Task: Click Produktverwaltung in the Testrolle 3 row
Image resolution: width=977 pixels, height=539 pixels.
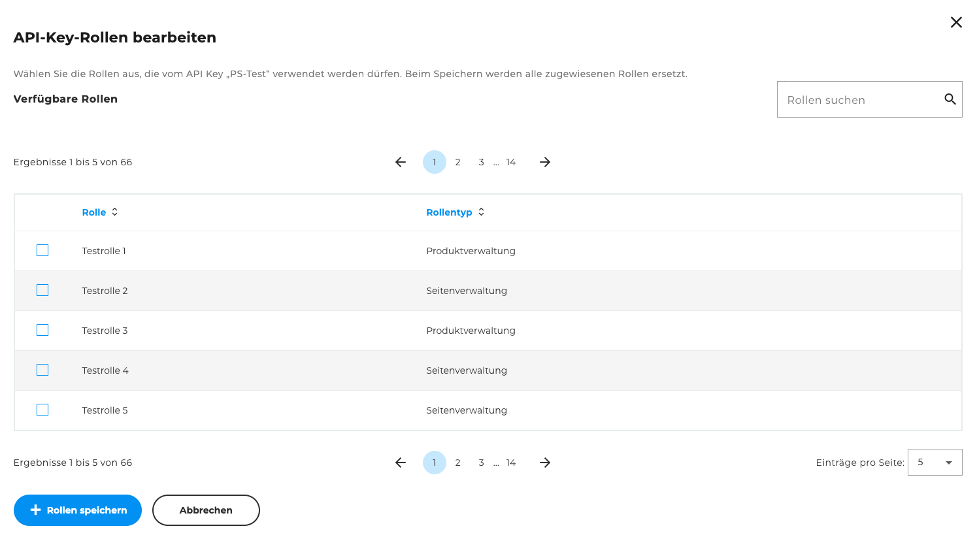Action: [x=471, y=331]
